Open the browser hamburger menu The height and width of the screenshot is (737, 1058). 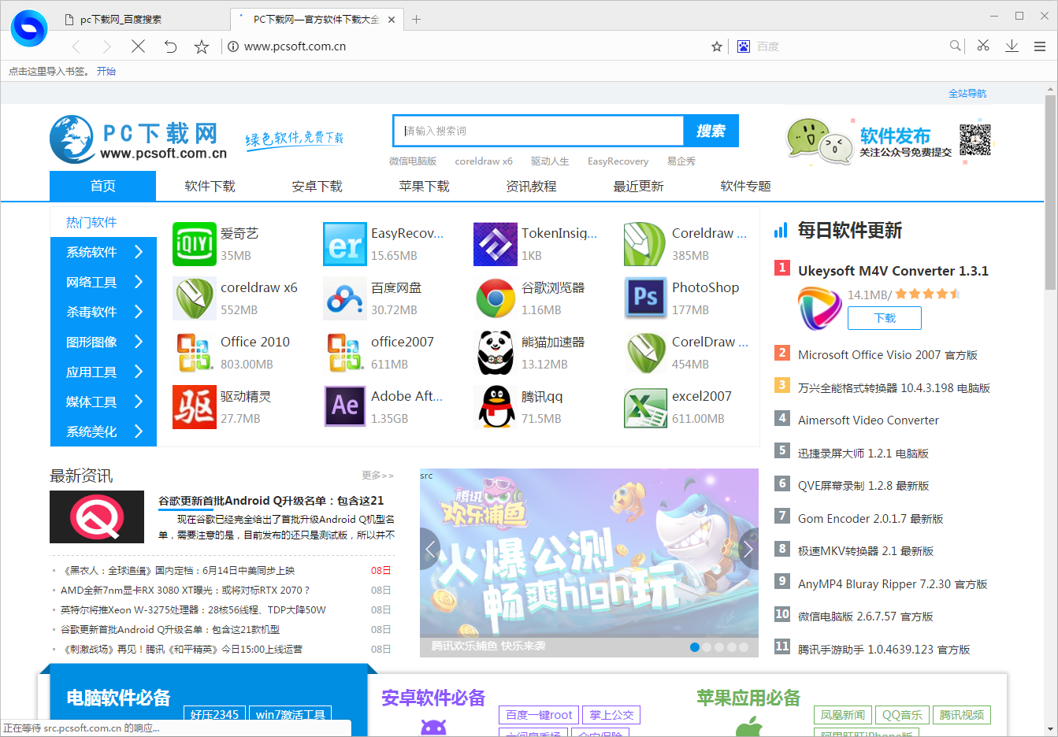coord(1040,46)
